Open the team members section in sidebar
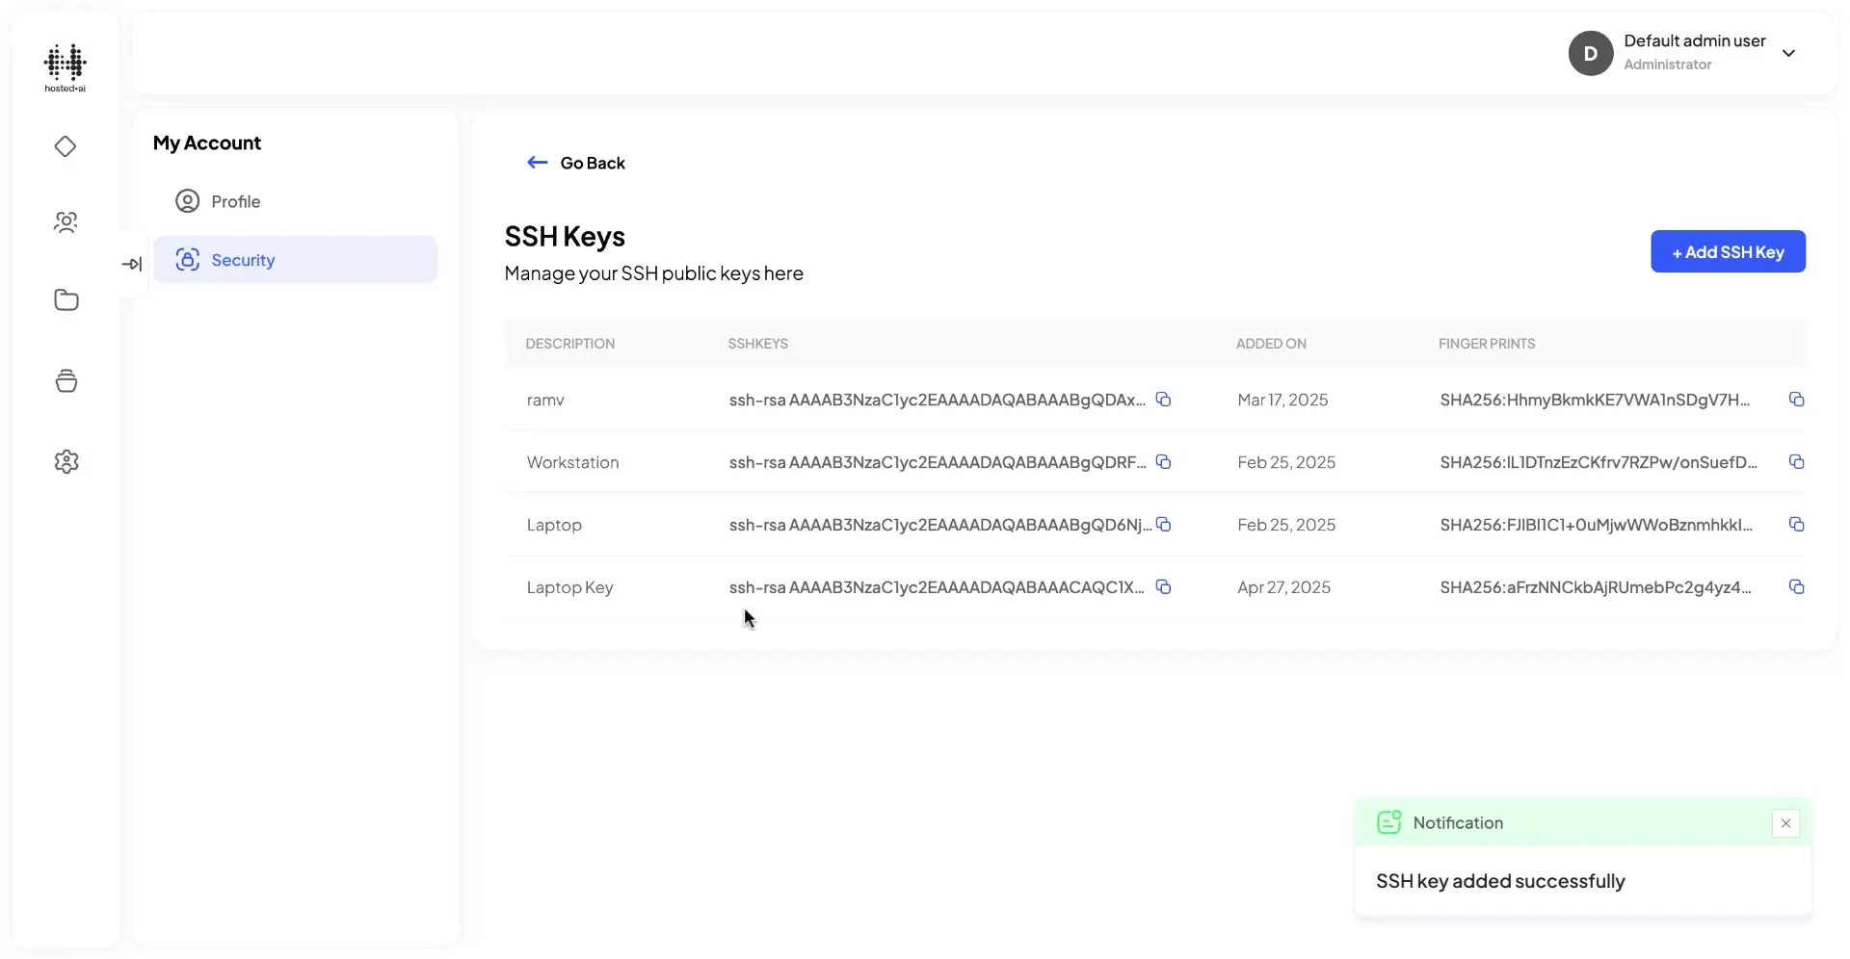 [x=66, y=221]
